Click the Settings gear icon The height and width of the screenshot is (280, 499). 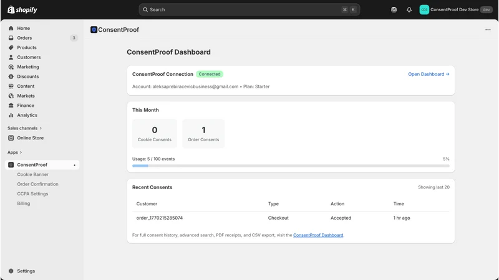pyautogui.click(x=11, y=271)
